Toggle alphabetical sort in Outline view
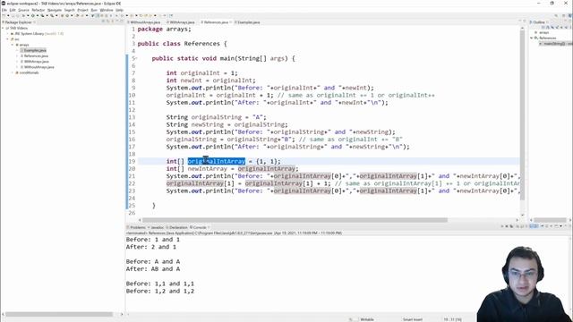 [x=548, y=28]
